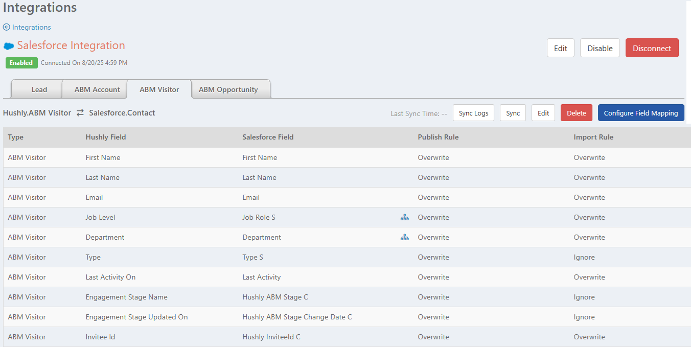Click the Publish Rule column header
The image size is (691, 347).
438,137
